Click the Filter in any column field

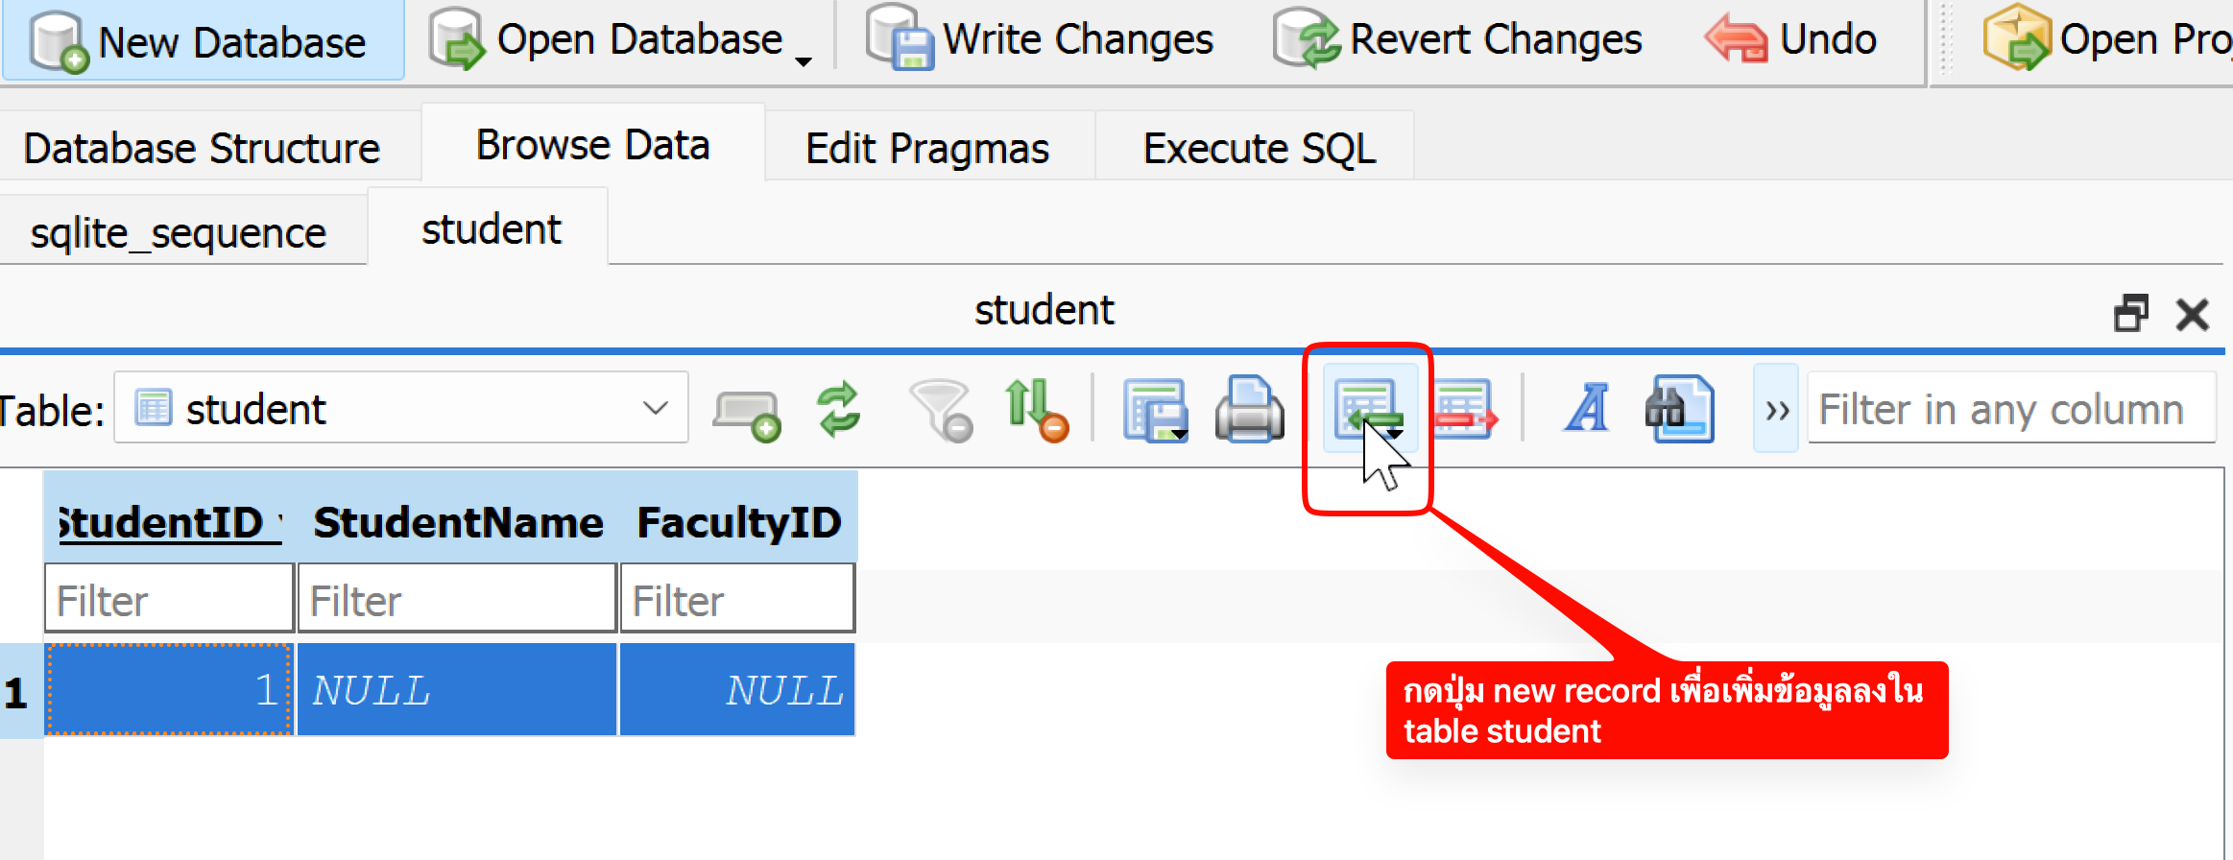coord(2010,410)
